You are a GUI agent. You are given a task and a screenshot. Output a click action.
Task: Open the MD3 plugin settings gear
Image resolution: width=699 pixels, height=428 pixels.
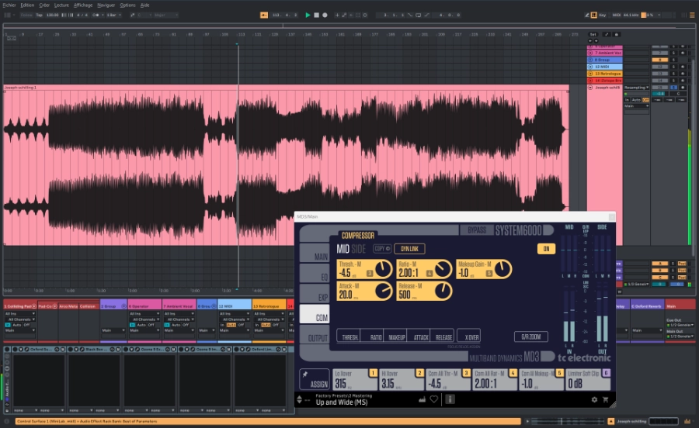[x=594, y=399]
